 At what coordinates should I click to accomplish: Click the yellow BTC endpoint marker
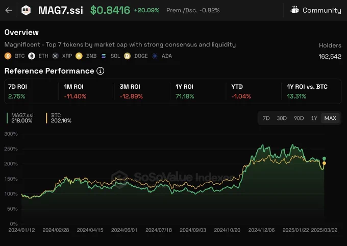[324, 163]
